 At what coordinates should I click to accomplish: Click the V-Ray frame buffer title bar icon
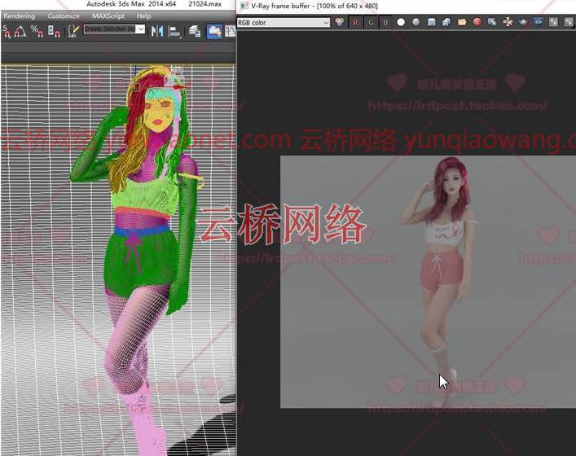244,6
